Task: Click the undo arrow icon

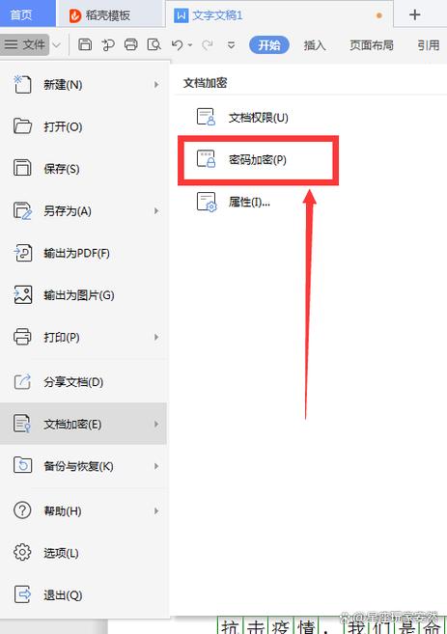Action: tap(178, 44)
